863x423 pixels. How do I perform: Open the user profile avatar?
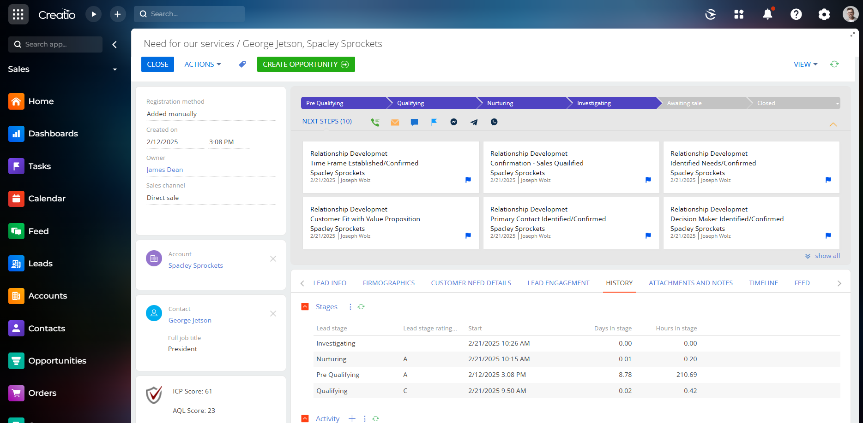coord(851,14)
